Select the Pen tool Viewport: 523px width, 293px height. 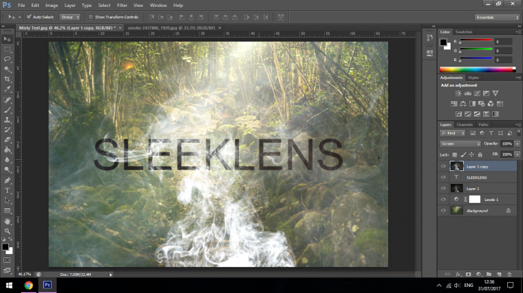7,180
